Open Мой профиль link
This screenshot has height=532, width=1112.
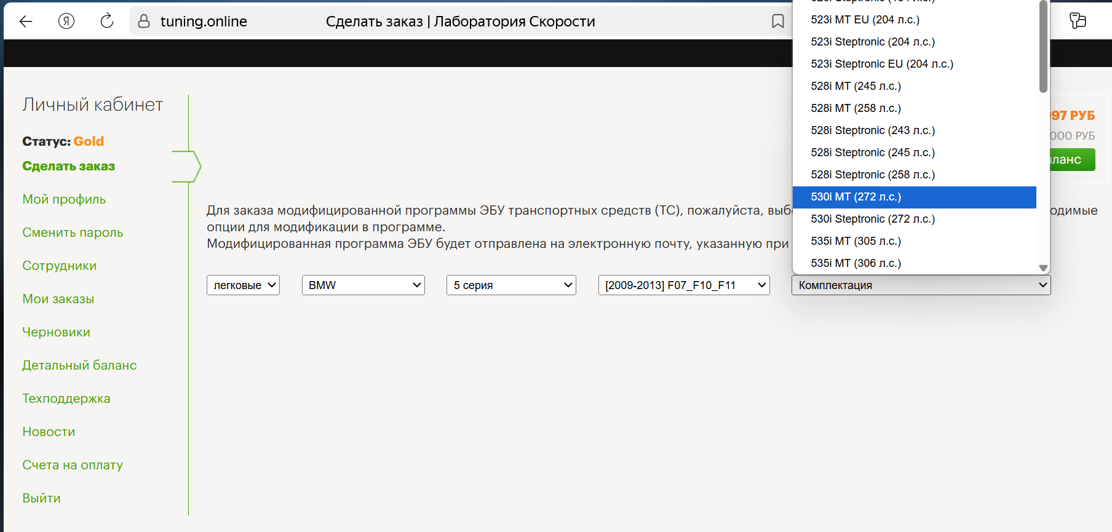click(64, 199)
